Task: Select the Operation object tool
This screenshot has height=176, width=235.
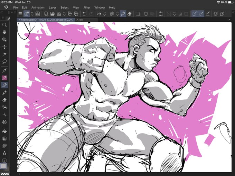Action: coord(4,39)
